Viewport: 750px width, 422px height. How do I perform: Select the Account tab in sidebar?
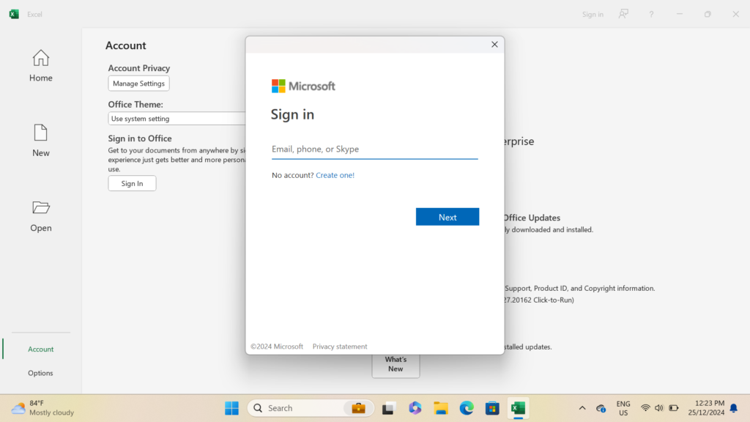[x=41, y=349]
